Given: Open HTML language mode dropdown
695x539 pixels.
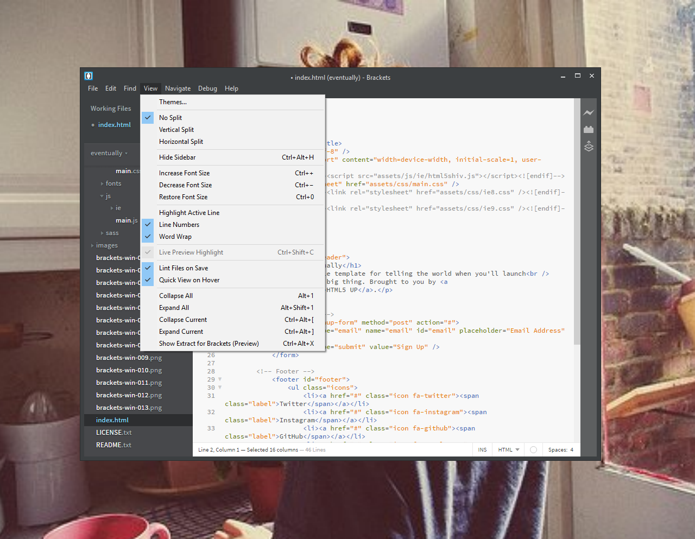Looking at the screenshot, I should coord(509,450).
